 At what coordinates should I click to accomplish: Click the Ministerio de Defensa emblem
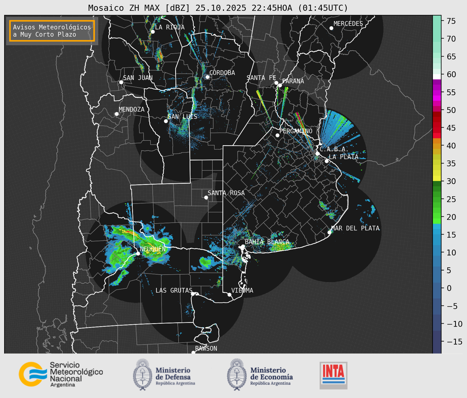click(143, 374)
